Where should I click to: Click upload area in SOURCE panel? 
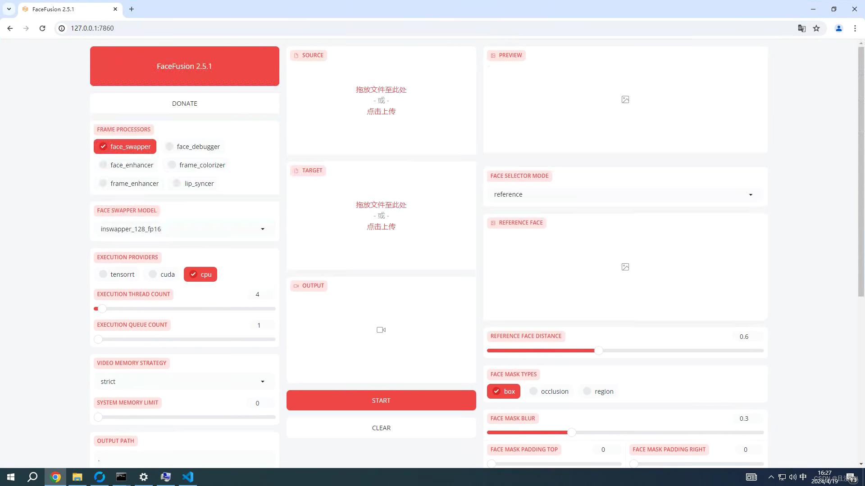[x=381, y=101]
